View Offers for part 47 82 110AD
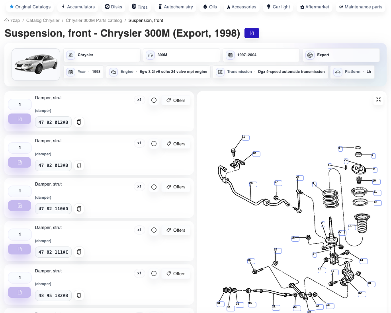Viewport: 391px width, 313px height. [176, 187]
